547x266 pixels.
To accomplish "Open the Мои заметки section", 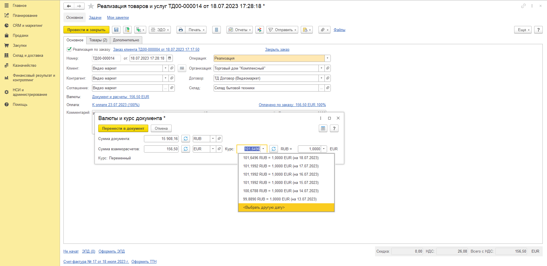I will coord(118,18).
